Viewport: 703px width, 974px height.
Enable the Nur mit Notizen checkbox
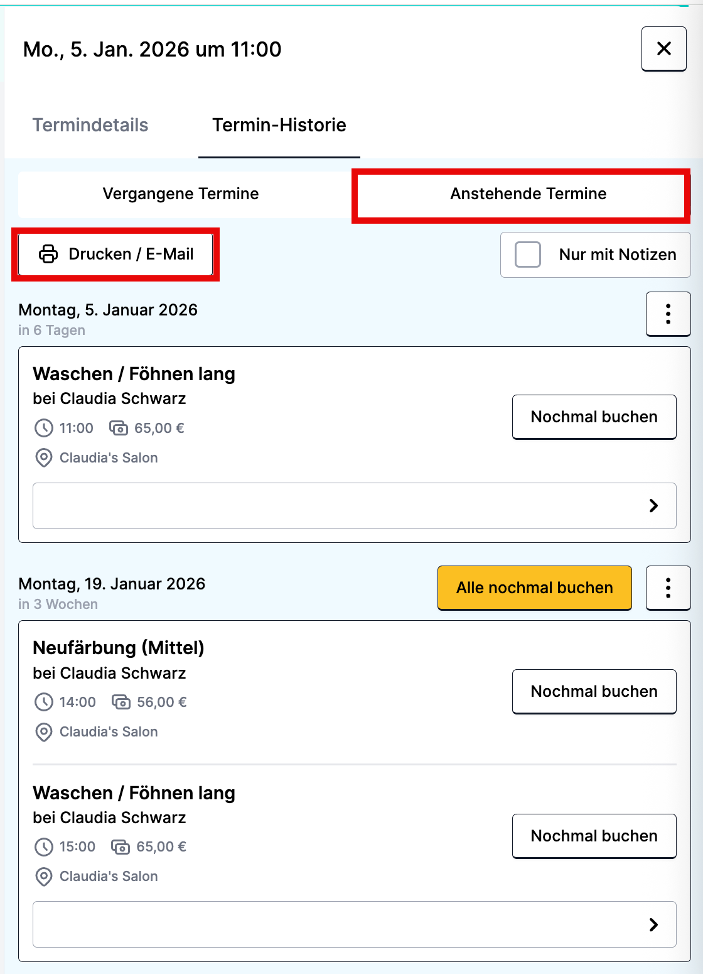(x=528, y=254)
